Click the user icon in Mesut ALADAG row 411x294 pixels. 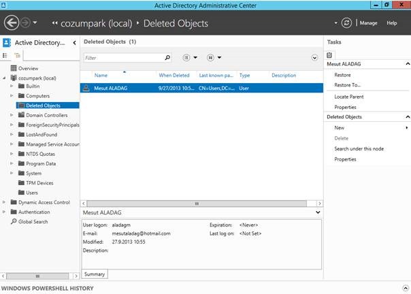tap(86, 88)
